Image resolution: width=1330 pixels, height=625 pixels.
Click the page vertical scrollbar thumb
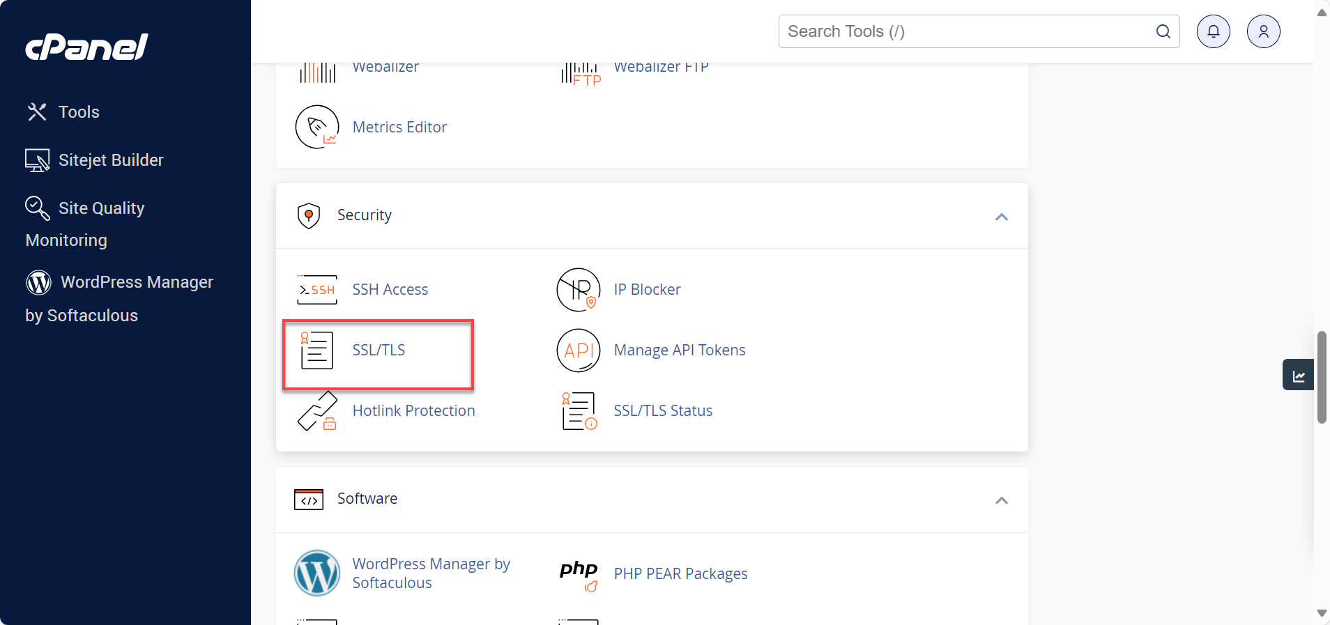pyautogui.click(x=1321, y=376)
